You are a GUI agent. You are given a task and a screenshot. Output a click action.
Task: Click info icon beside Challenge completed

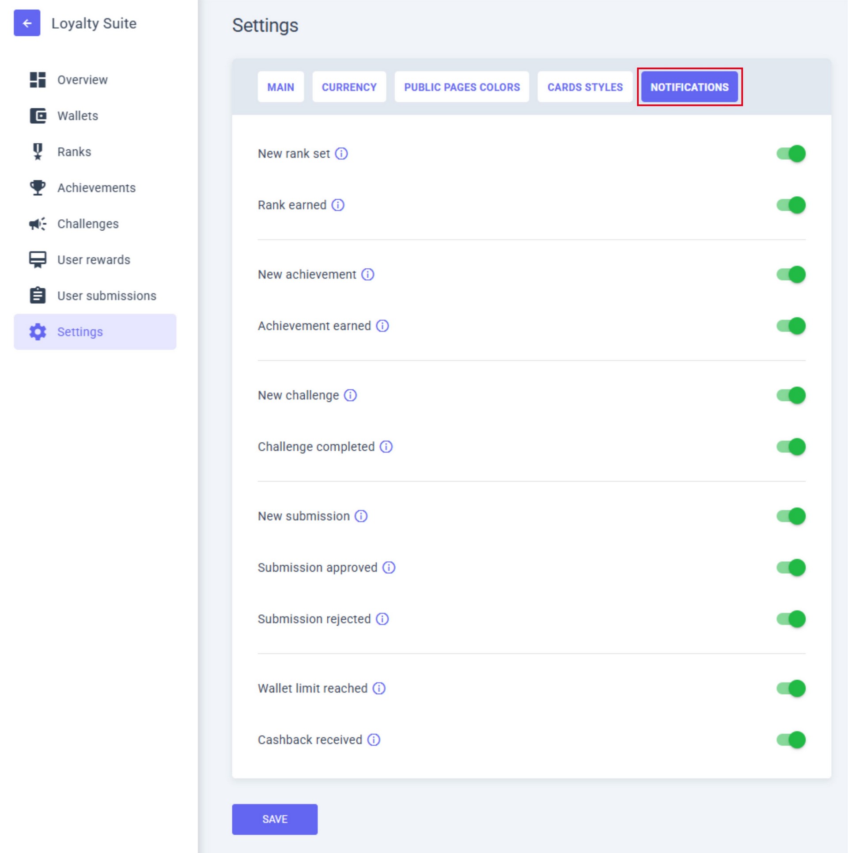click(x=386, y=447)
